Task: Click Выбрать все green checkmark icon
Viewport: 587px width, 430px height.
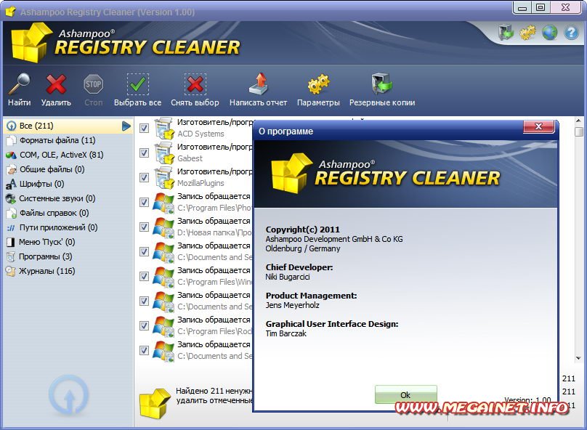Action: pos(137,84)
